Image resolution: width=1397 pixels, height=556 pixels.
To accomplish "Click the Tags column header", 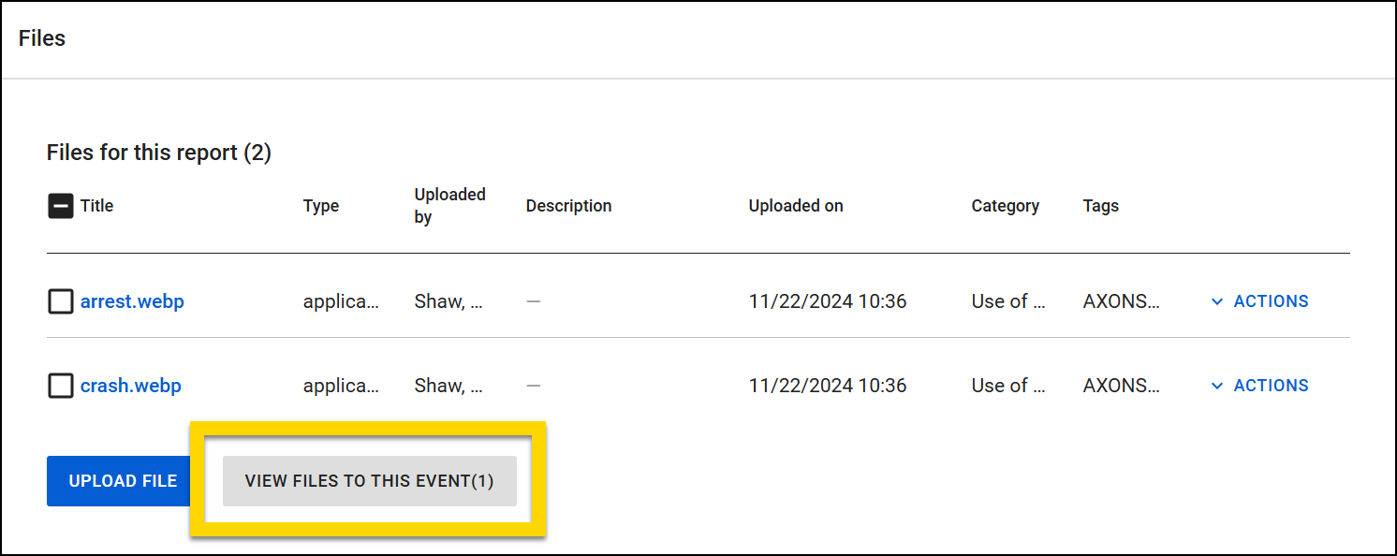I will click(1100, 205).
